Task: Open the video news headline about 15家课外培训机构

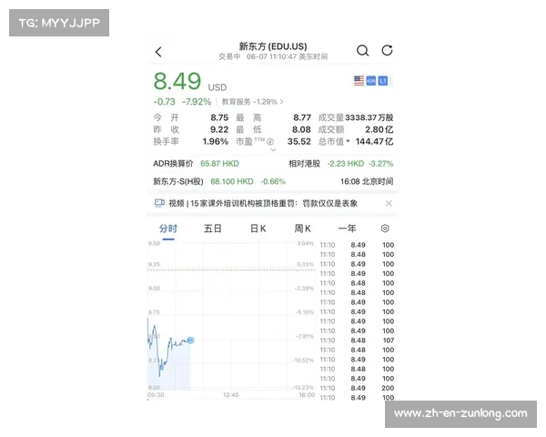Action: pos(263,203)
